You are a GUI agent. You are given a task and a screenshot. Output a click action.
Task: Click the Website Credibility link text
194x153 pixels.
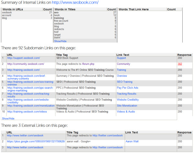pos(128,100)
